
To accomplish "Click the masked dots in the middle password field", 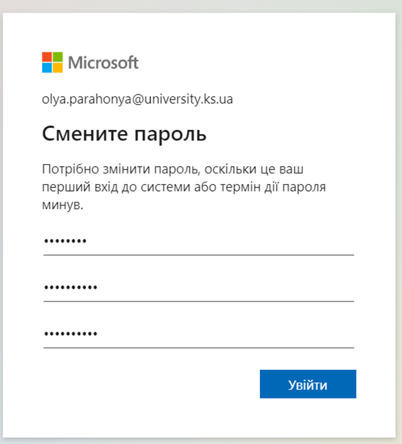I will (x=70, y=288).
